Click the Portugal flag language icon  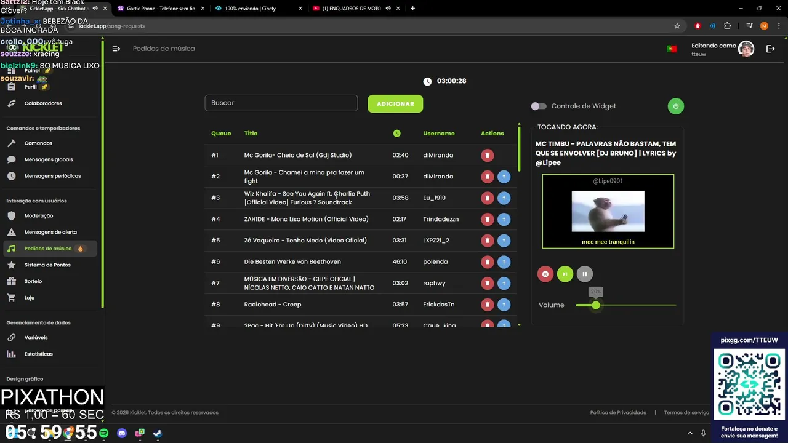672,49
